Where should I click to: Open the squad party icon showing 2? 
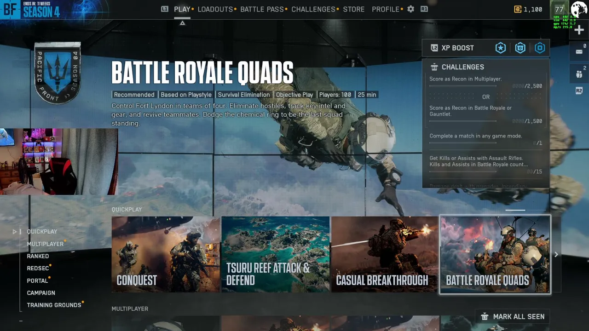click(x=579, y=73)
